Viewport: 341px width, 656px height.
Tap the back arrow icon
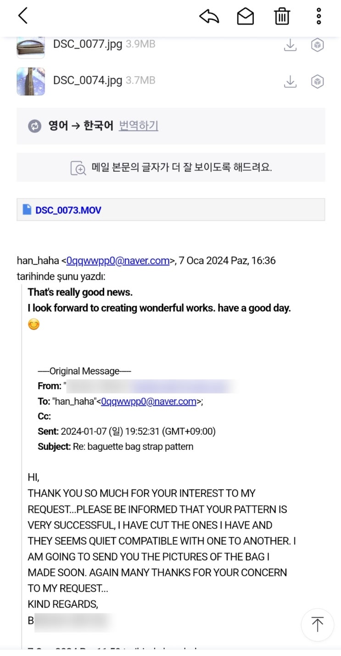(x=23, y=16)
